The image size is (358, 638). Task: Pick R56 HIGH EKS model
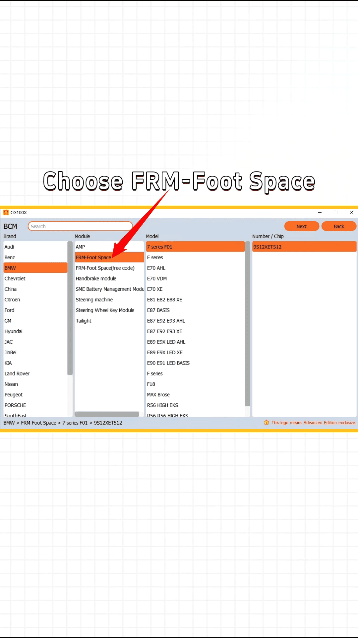(x=195, y=405)
